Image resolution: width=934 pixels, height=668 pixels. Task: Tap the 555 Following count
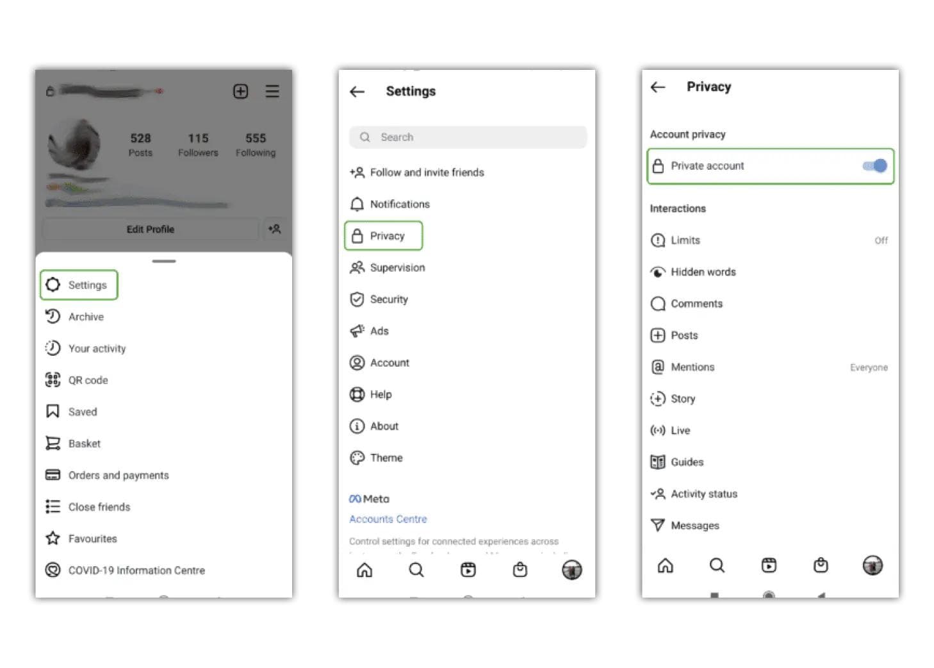click(x=256, y=145)
